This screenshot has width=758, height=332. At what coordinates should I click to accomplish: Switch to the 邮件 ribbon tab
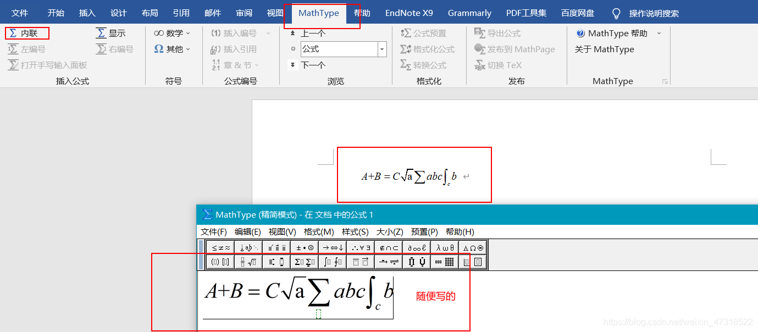tap(212, 13)
